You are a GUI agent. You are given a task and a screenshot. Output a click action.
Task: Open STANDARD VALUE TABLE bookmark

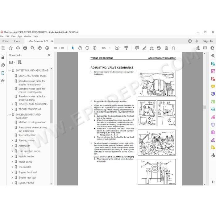(32, 76)
